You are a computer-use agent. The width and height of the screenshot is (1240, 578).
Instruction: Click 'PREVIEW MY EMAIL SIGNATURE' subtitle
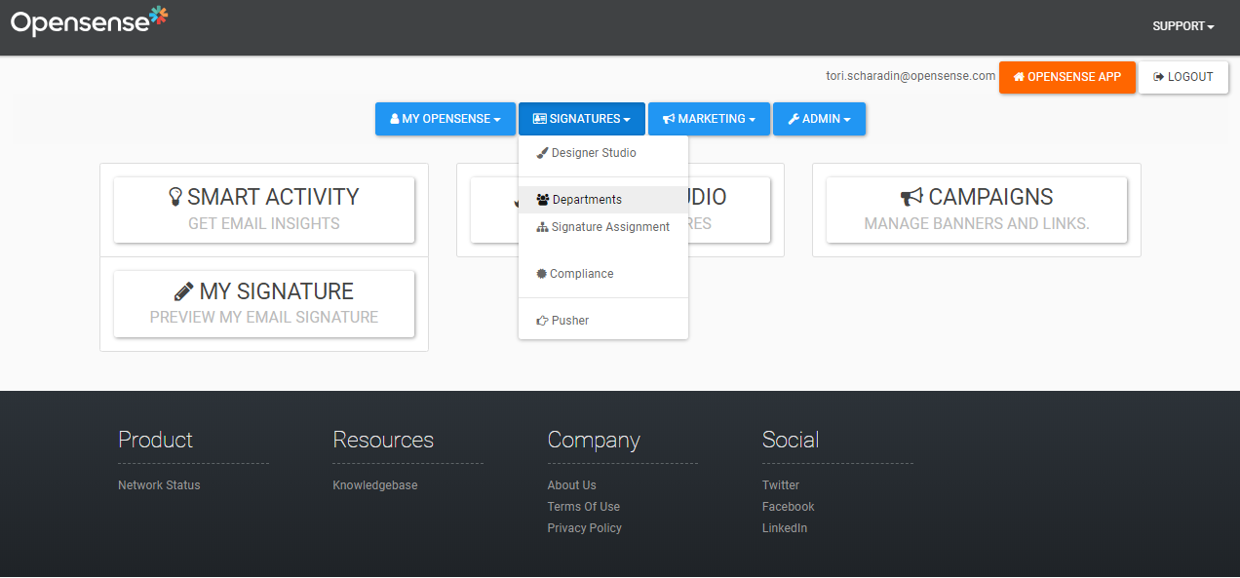pyautogui.click(x=264, y=317)
